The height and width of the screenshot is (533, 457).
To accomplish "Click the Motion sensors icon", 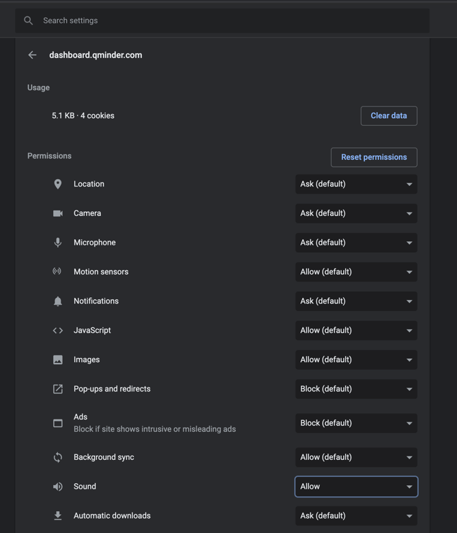I will click(57, 271).
